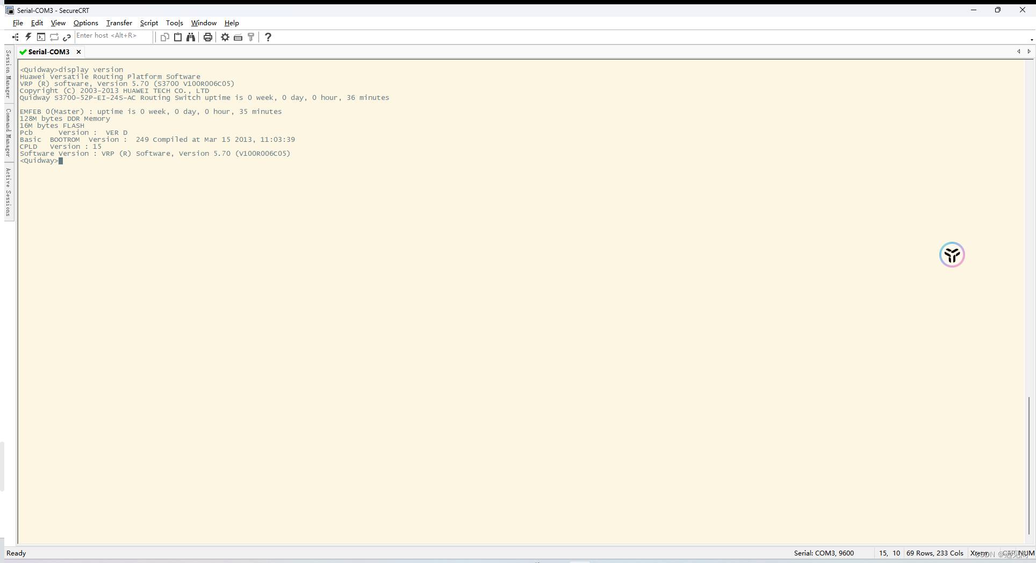The image size is (1036, 563).
Task: Open the Command Manager side panel tab
Action: (x=8, y=132)
